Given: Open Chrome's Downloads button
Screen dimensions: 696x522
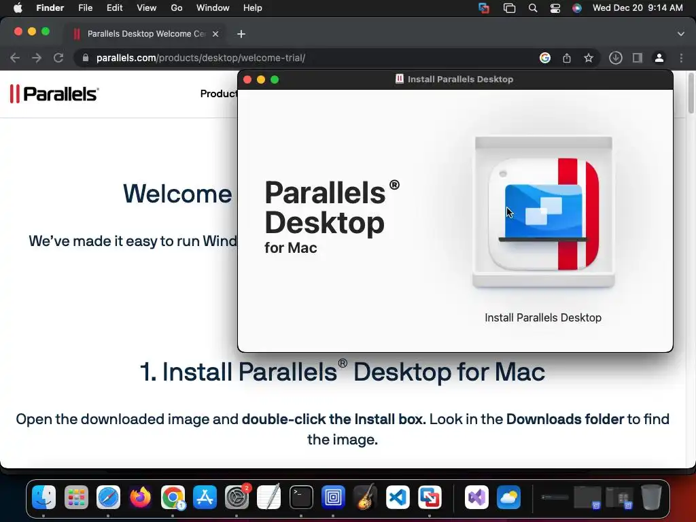Looking at the screenshot, I should coord(615,58).
